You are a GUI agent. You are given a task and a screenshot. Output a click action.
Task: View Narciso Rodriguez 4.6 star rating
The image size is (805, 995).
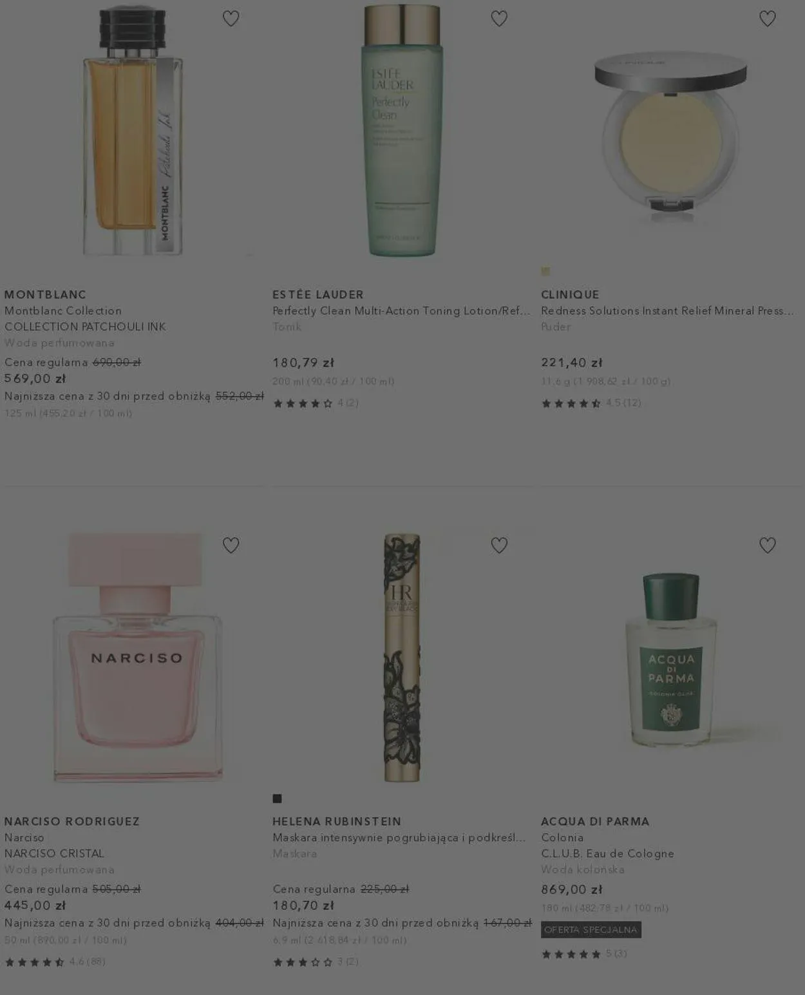(55, 962)
